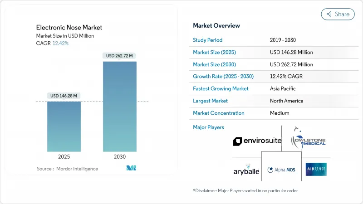Click the Share button

pos(338,14)
